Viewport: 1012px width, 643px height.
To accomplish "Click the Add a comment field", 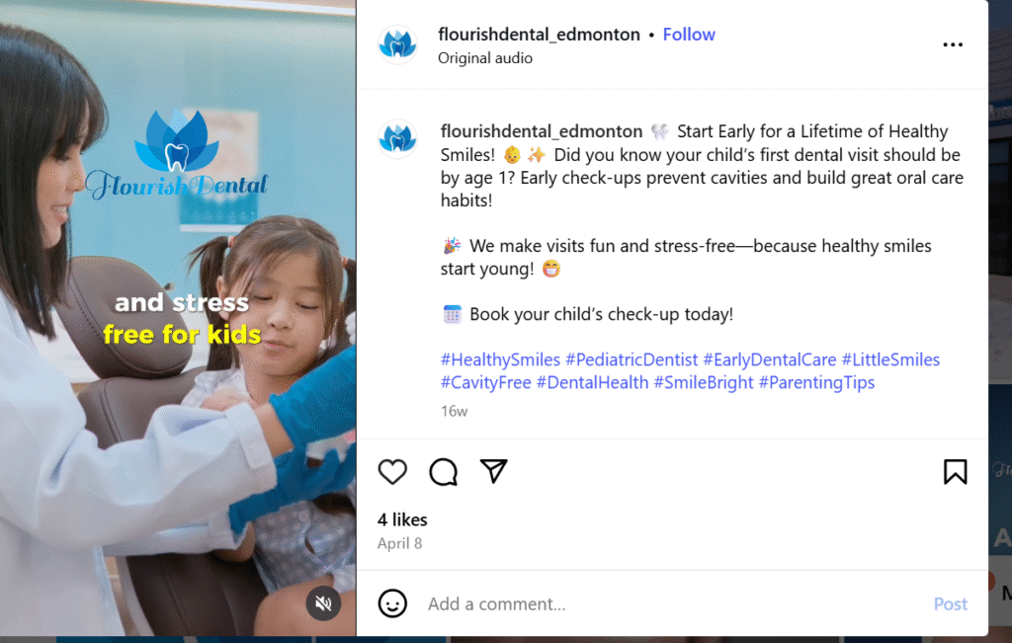I will pyautogui.click(x=674, y=603).
